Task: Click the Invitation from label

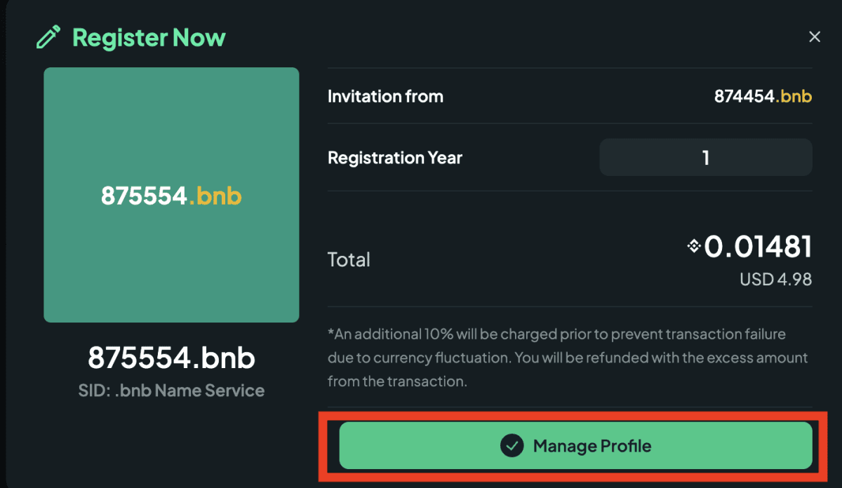Action: point(385,96)
